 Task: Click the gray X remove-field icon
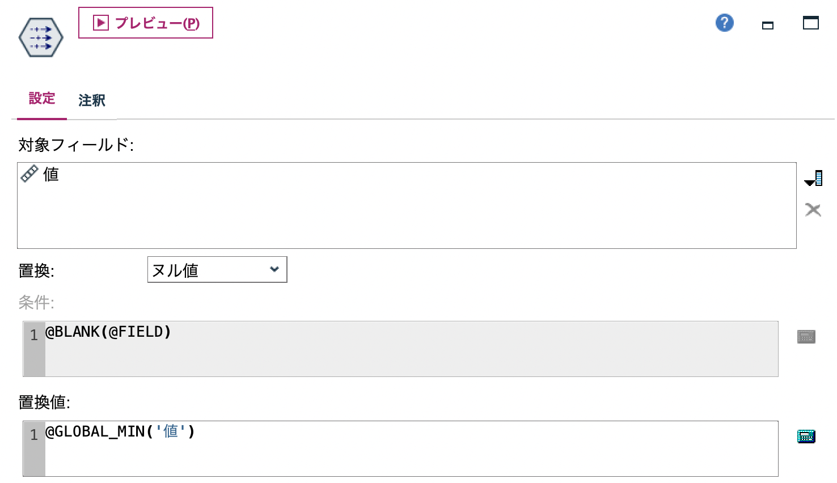813,210
